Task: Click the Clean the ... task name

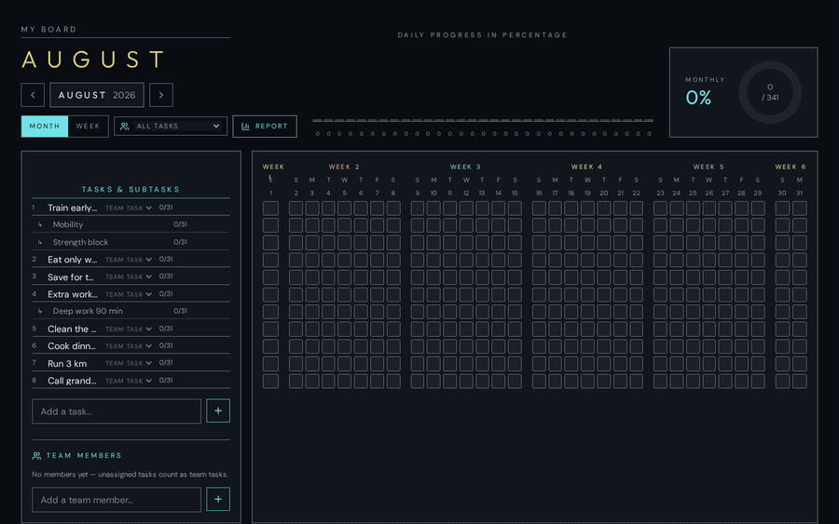Action: pos(72,329)
